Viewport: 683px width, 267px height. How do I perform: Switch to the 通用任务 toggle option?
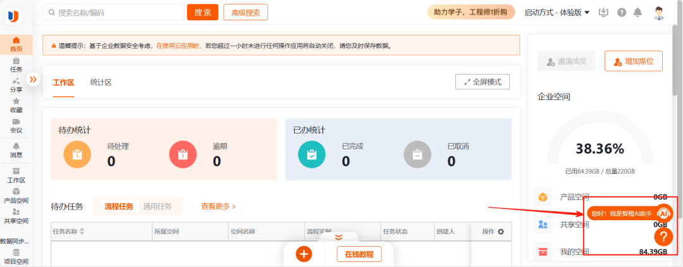click(x=157, y=206)
